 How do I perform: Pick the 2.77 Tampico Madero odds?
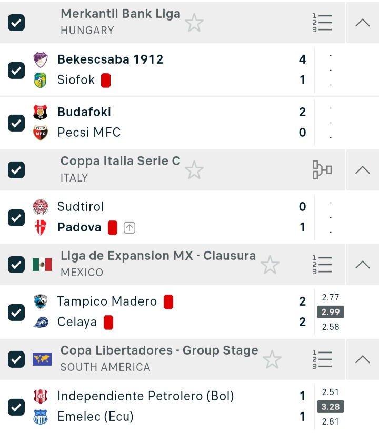pos(331,297)
